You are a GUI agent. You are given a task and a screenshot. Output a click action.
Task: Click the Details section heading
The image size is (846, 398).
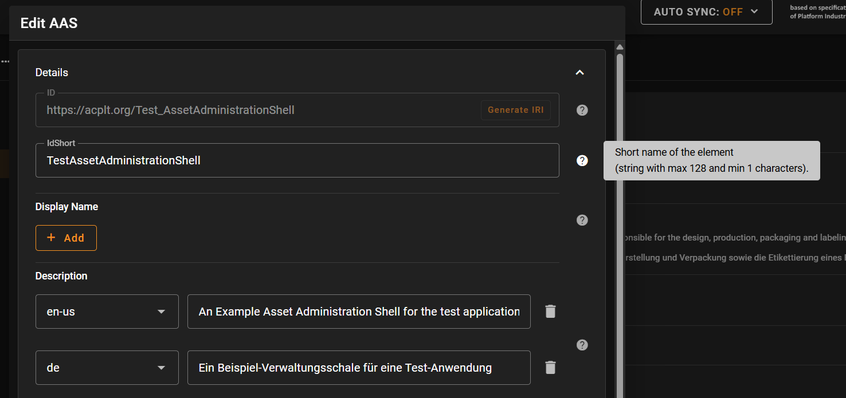52,73
